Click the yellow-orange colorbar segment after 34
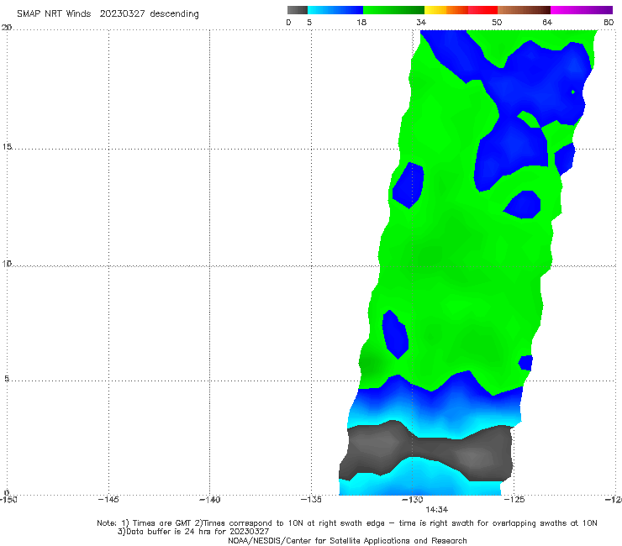The width and height of the screenshot is (622, 546). 445,10
